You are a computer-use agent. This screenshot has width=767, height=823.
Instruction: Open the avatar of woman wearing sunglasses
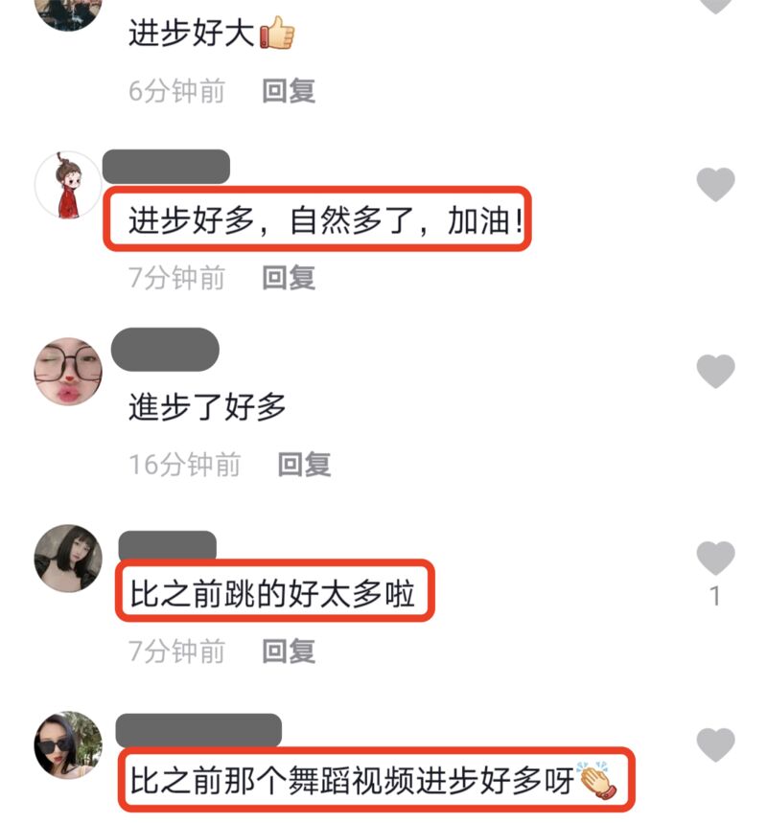[68, 745]
